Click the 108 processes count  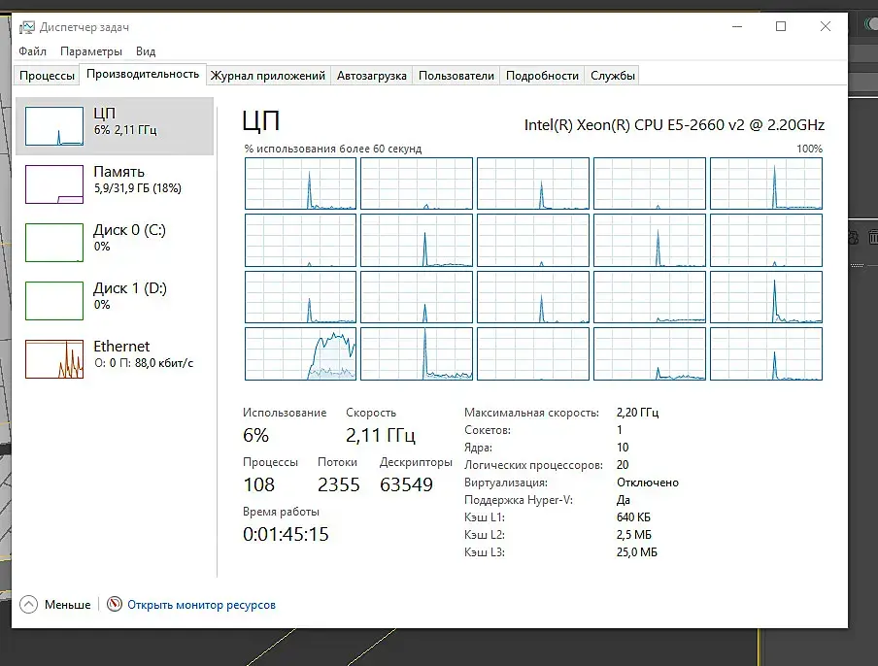258,484
